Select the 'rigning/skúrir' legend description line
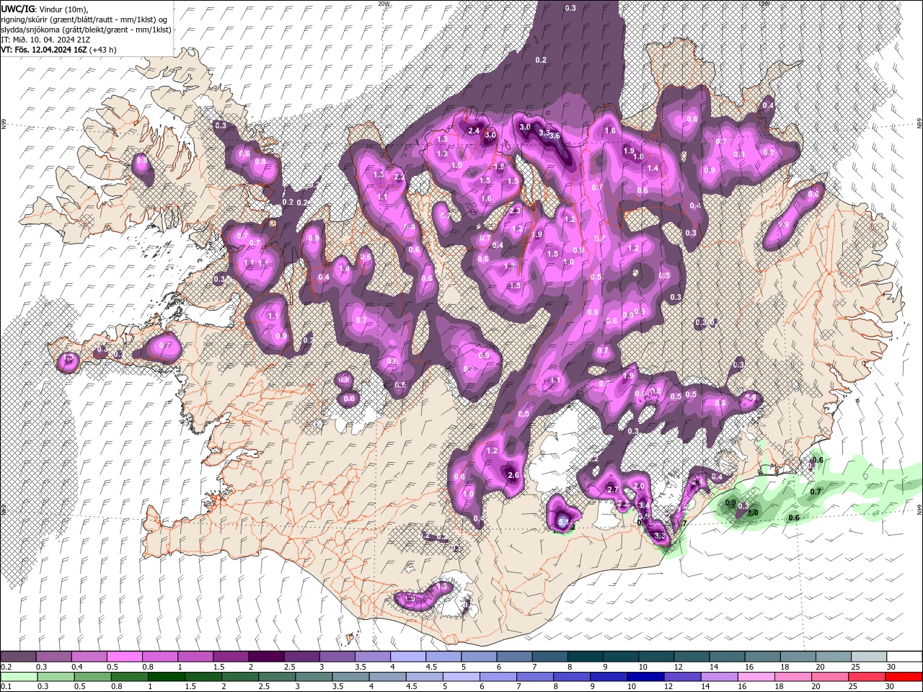 pyautogui.click(x=85, y=19)
